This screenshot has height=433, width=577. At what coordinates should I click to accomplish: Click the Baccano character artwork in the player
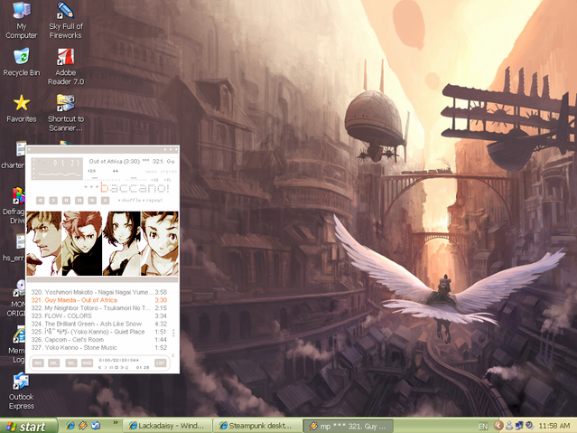tap(102, 243)
